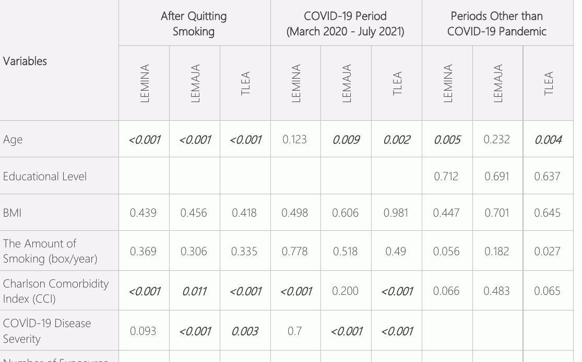Click Charlson Comorbidity Index row label
This screenshot has width=582, height=362.
(56, 291)
